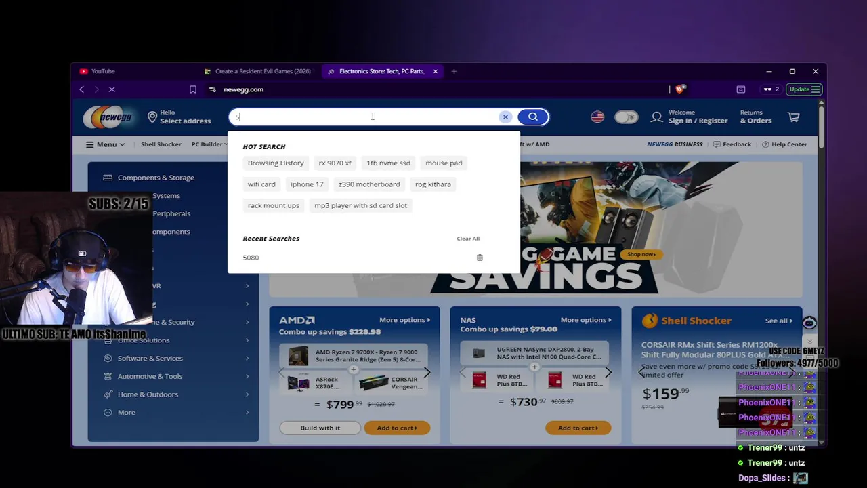This screenshot has height=488, width=867.
Task: Choose hot search rack mount ups
Action: pyautogui.click(x=274, y=205)
